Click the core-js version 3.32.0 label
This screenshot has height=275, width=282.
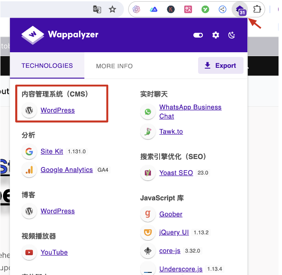pyautogui.click(x=192, y=251)
